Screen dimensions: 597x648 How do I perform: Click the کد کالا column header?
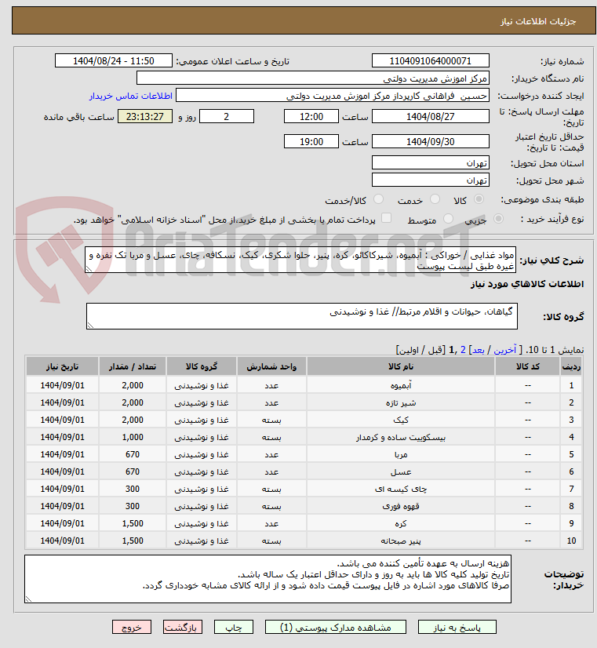pos(528,366)
